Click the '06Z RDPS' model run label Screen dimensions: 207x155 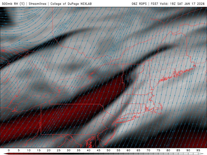(139, 4)
